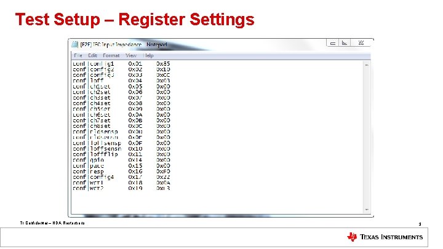Close the Notepad window
The image size is (443, 249).
point(361,43)
